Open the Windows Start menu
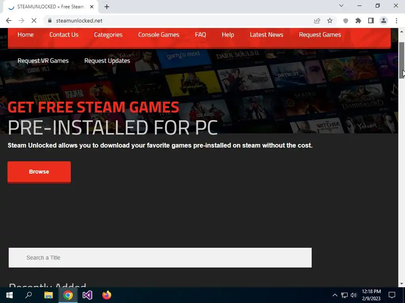Image resolution: width=405 pixels, height=303 pixels. click(x=9, y=295)
